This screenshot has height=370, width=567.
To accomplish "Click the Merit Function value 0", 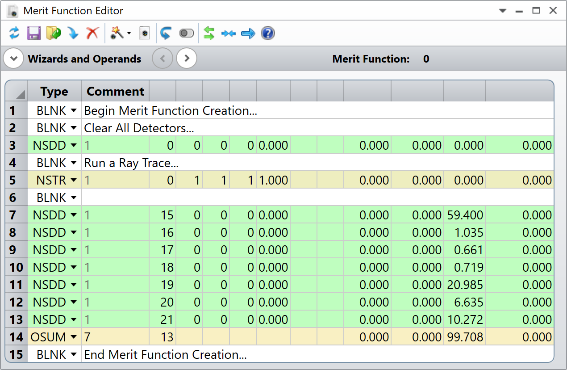I will (426, 59).
